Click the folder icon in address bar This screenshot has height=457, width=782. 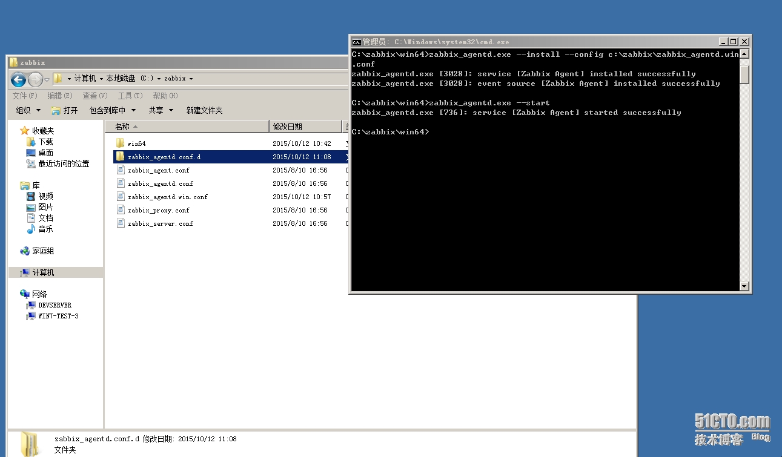tap(58, 79)
